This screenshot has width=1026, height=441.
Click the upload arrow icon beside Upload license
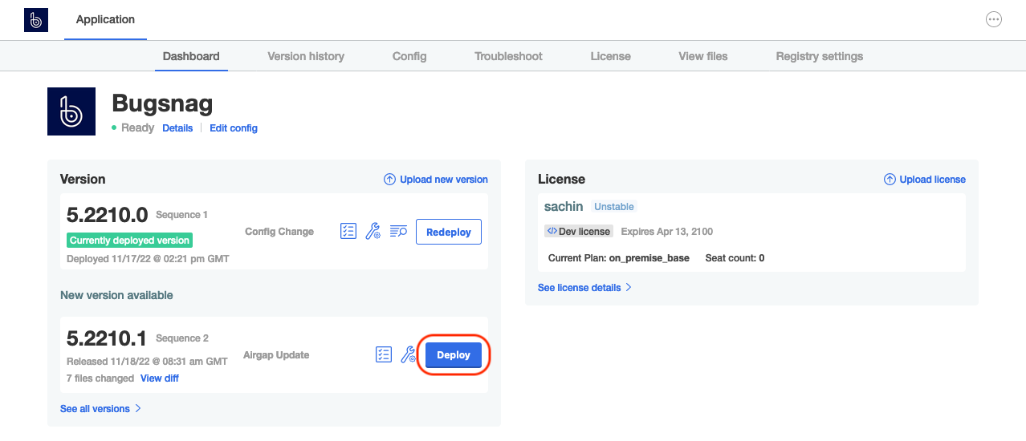(x=890, y=180)
